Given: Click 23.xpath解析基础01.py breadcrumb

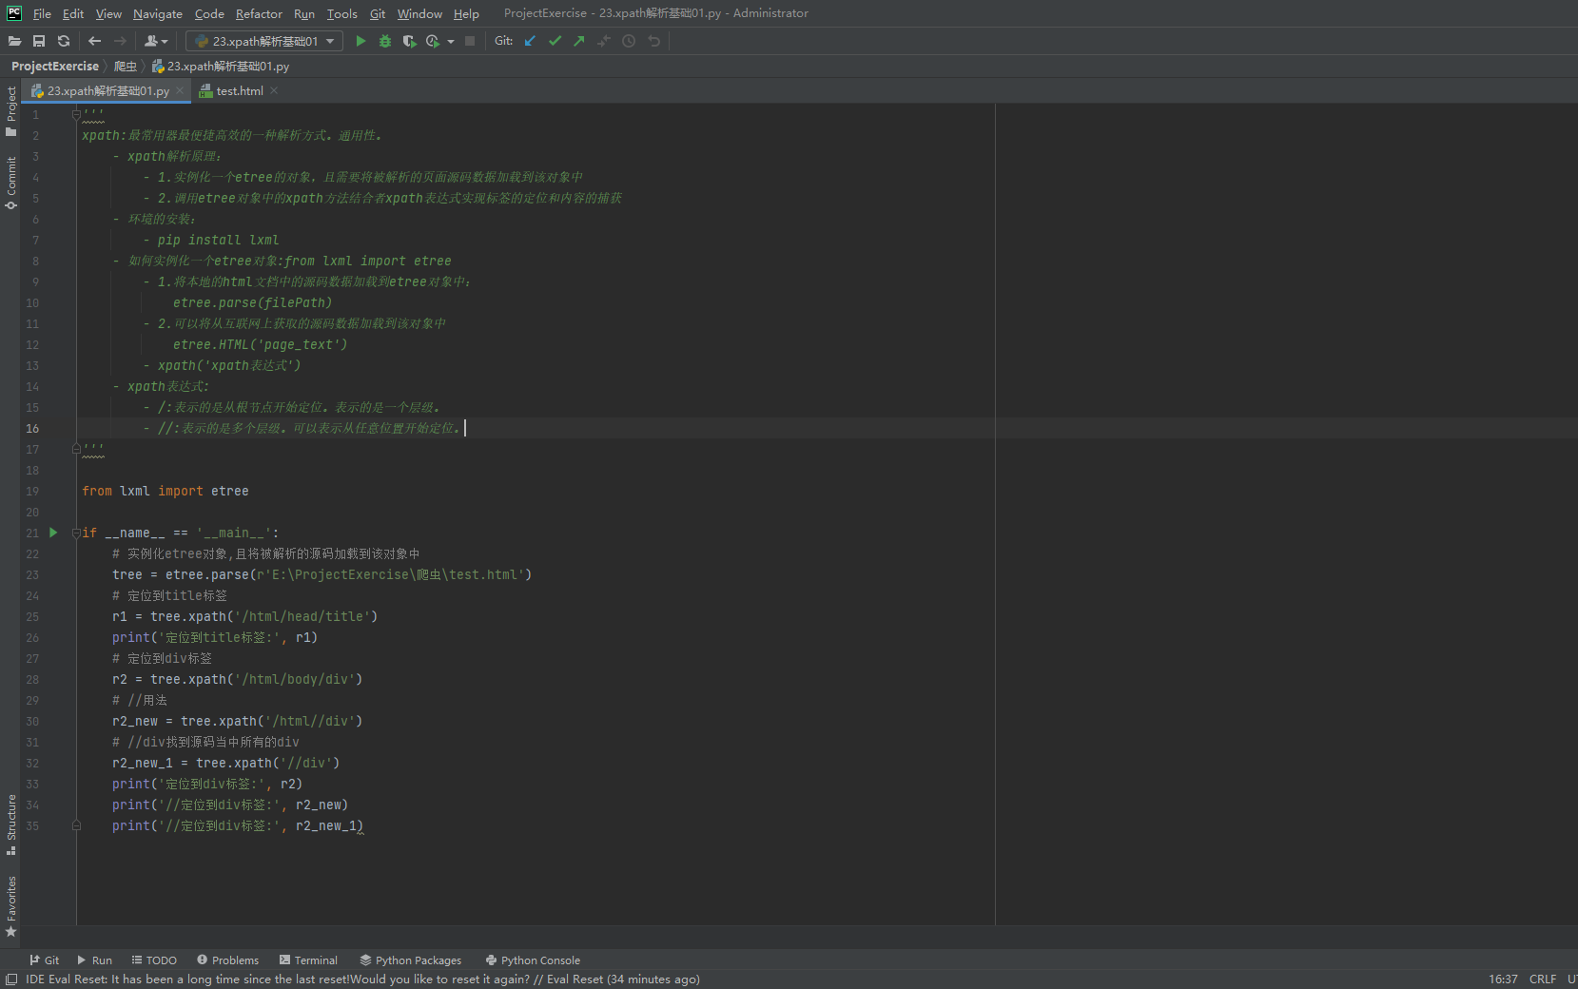Looking at the screenshot, I should pyautogui.click(x=221, y=67).
